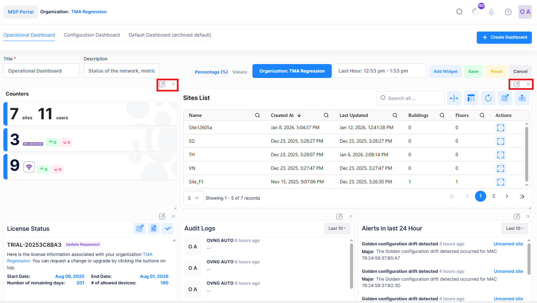
Task: Refresh the Sites List widget
Action: coord(488,98)
